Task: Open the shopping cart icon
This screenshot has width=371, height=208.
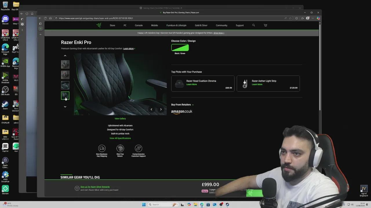Action: tap(265, 25)
